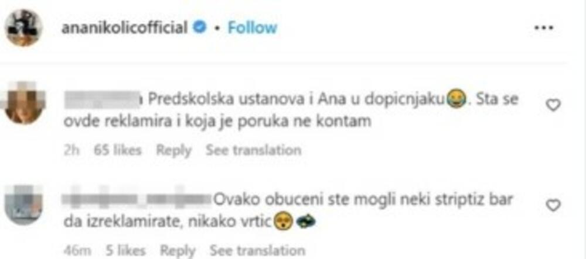
Task: Open the first commenter's blurred avatar
Action: click(x=23, y=102)
